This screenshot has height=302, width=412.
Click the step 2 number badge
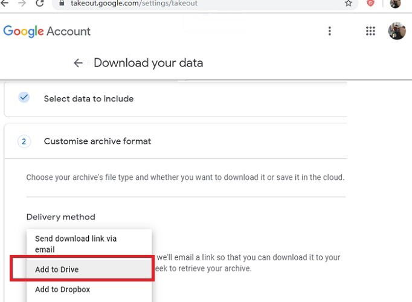click(24, 141)
